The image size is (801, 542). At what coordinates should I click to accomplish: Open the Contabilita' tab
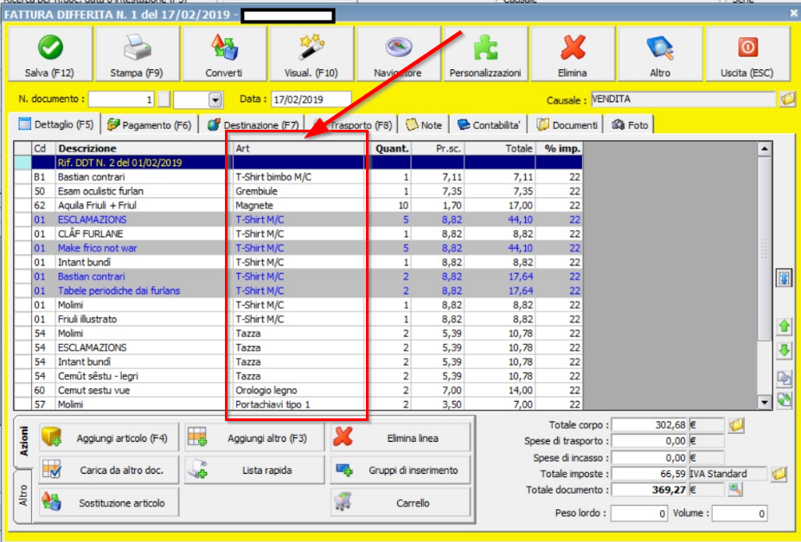(489, 125)
